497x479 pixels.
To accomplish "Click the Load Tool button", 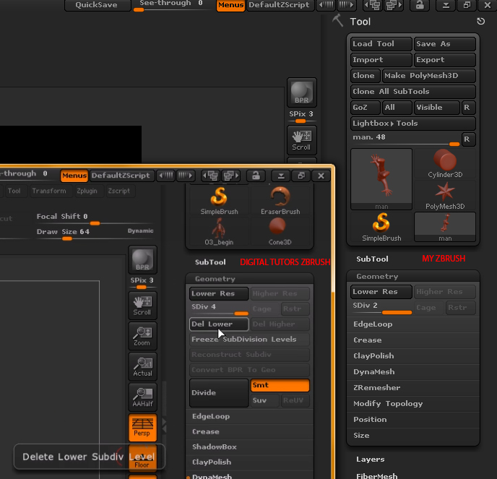I will coord(381,44).
